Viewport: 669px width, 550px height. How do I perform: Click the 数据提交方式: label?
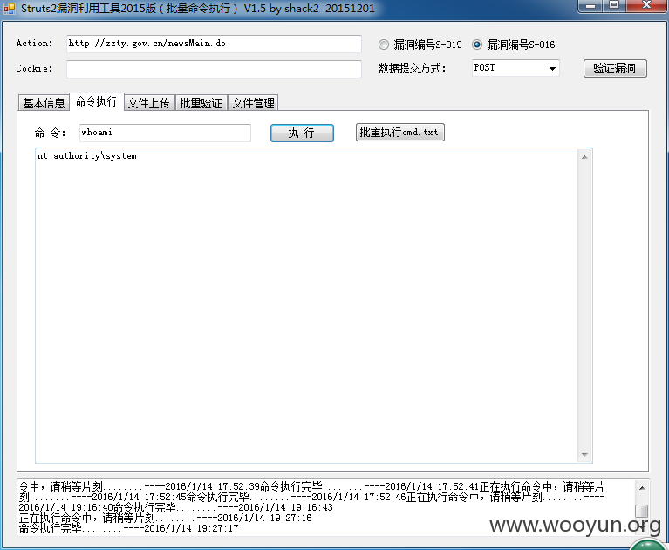coord(412,68)
